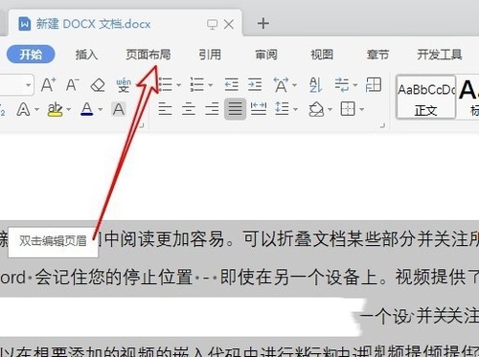Open the 页面布局 ribbon tab

(148, 55)
